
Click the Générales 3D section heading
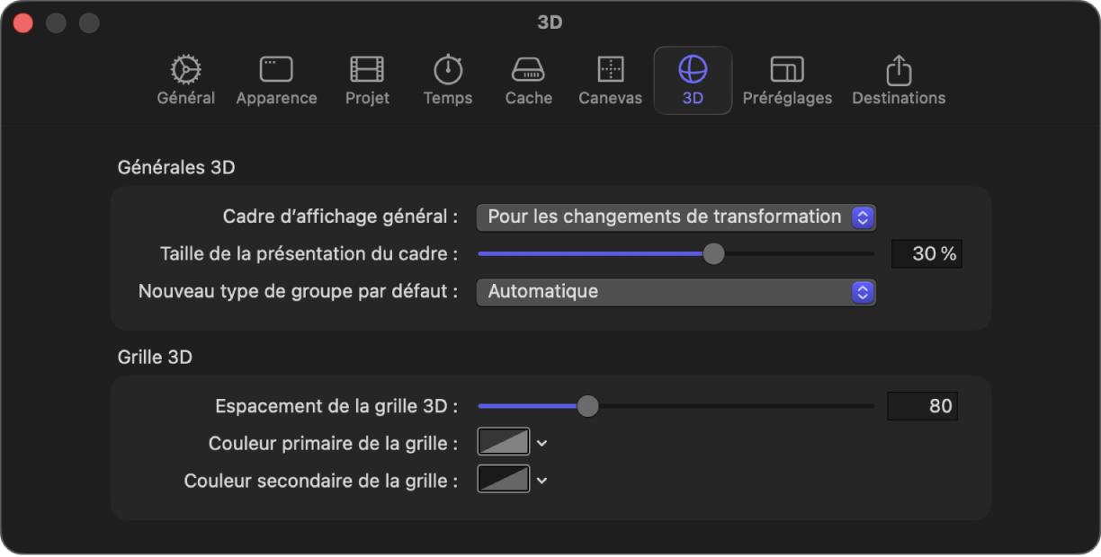177,167
